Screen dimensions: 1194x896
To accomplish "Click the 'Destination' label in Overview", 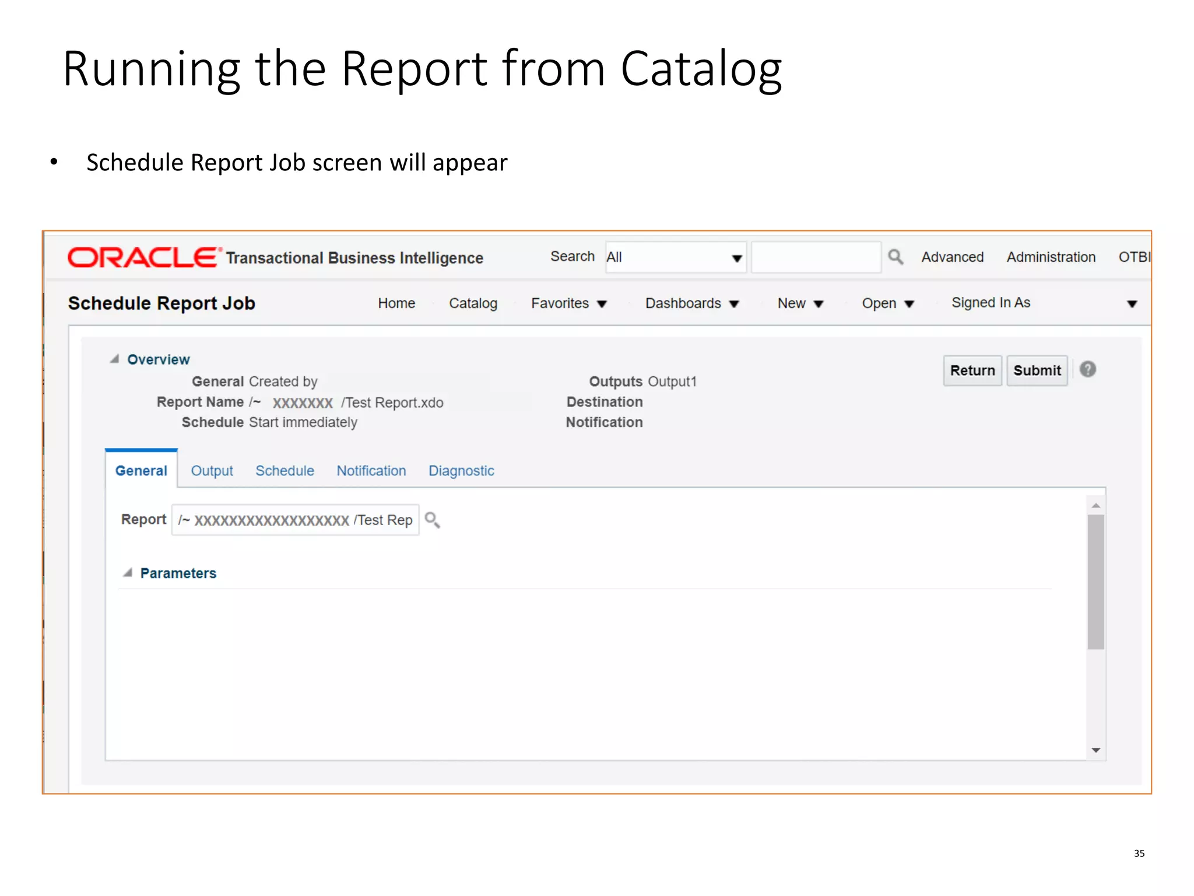I will click(605, 402).
